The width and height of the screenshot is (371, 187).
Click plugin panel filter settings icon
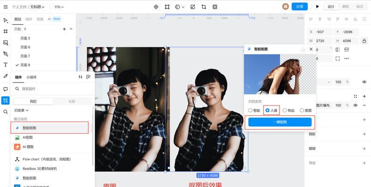[80, 77]
